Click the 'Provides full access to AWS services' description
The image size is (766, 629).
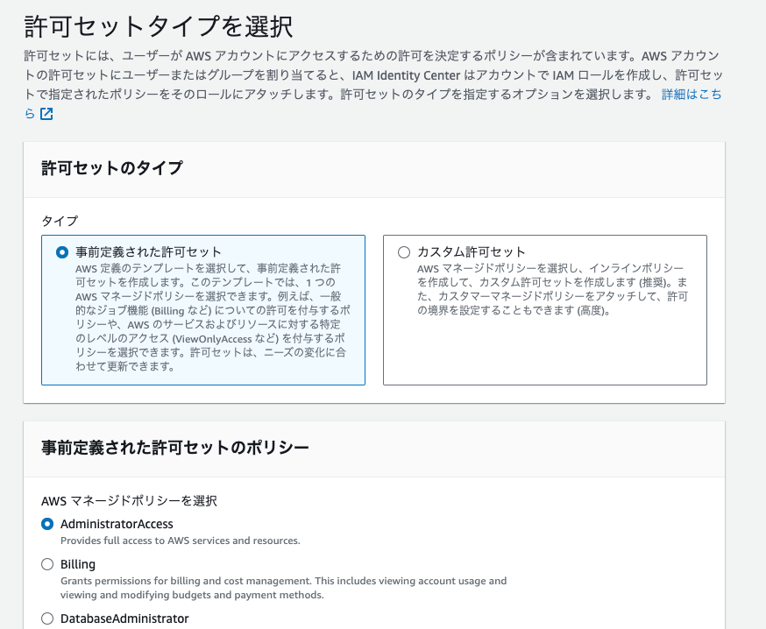181,541
